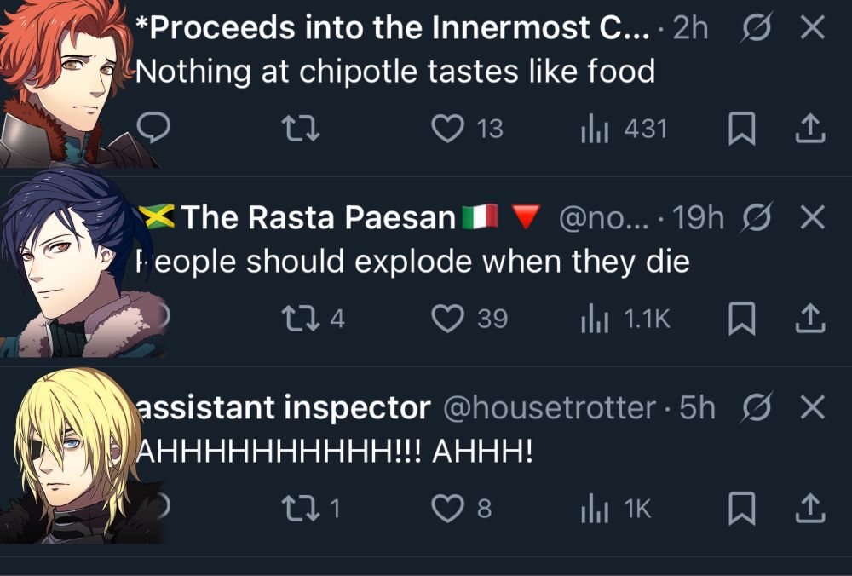
Task: Reply to the chipotle tweet
Action: (x=154, y=128)
